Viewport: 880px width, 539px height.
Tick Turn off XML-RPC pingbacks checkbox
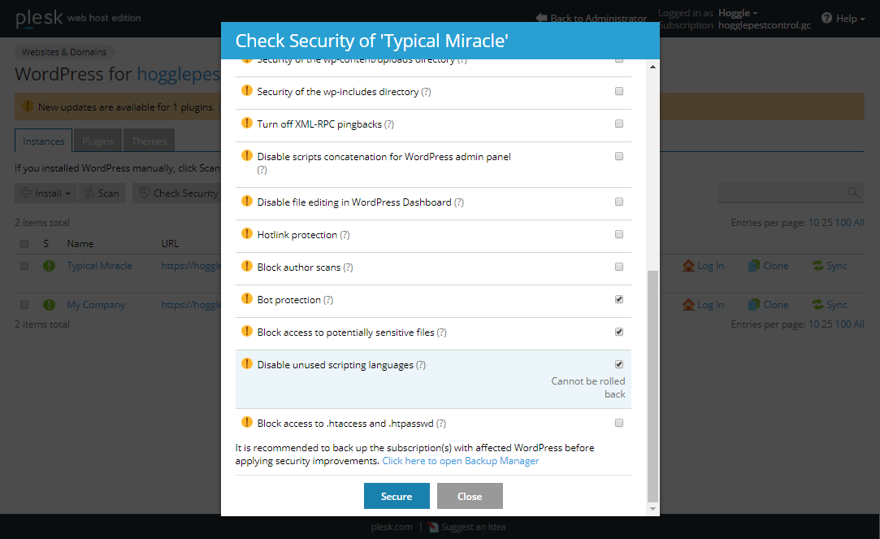click(x=619, y=124)
